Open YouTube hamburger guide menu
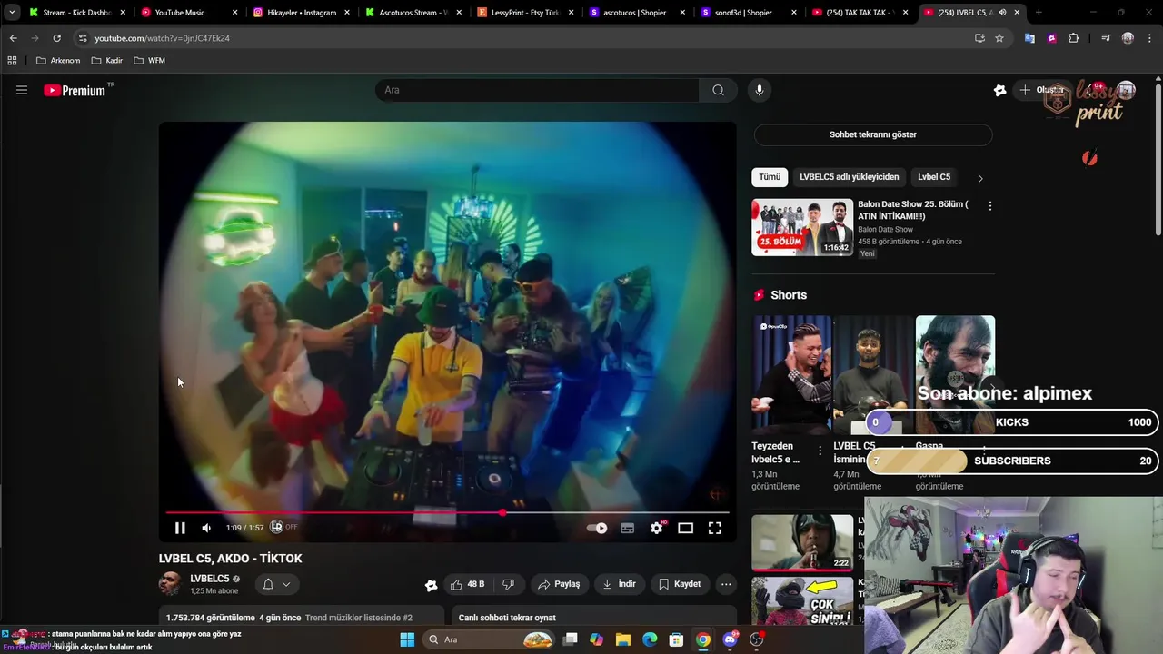 click(x=22, y=90)
